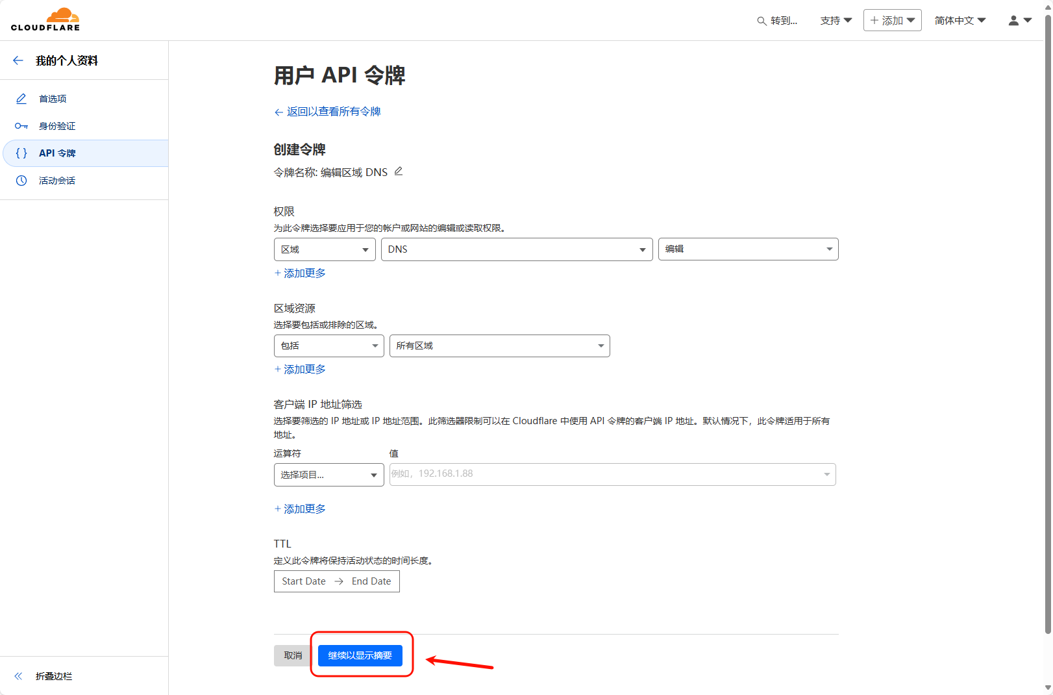The image size is (1053, 695).
Task: Click the 活动会话 clock icon in sidebar
Action: (x=21, y=181)
